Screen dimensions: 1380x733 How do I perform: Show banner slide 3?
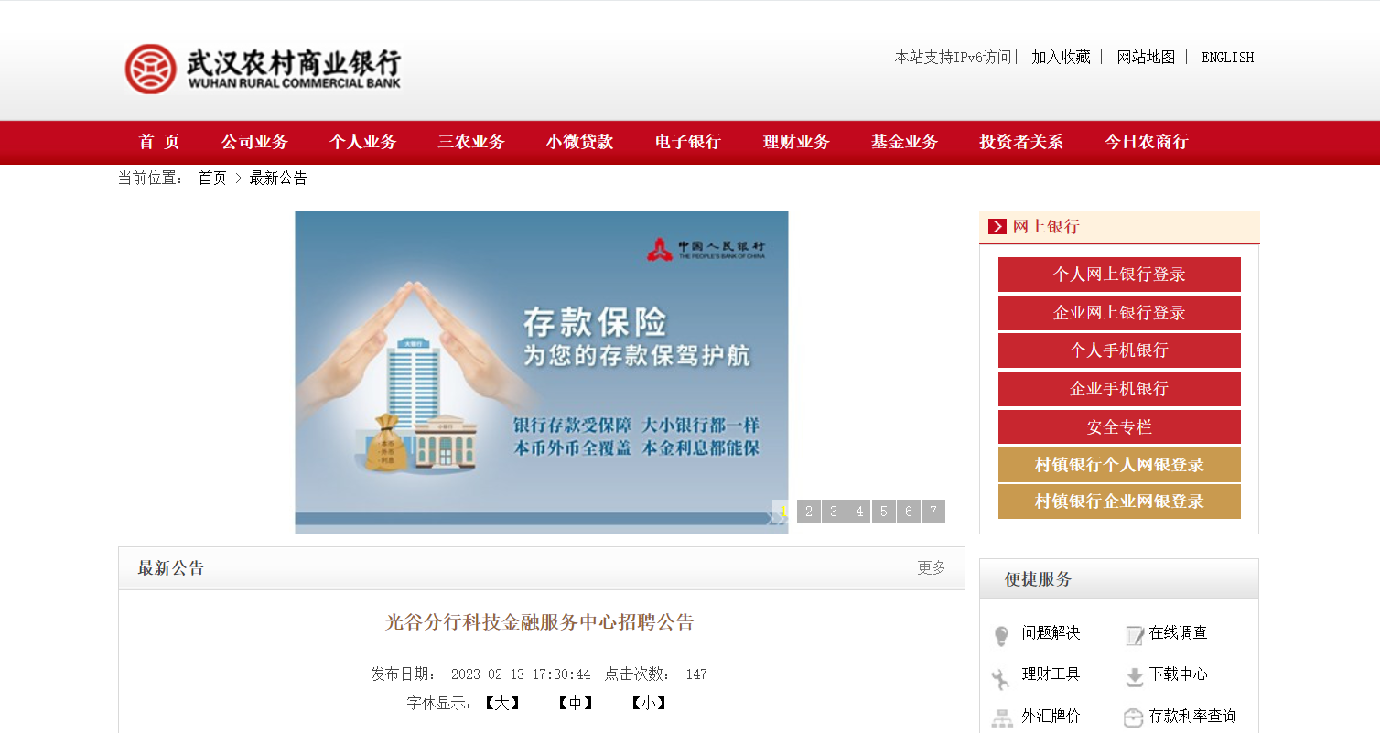coord(834,512)
